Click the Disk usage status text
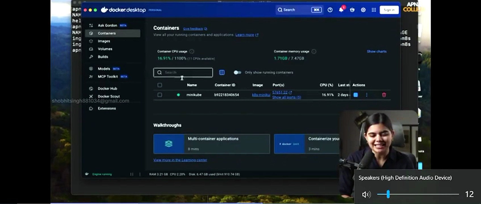 point(214,174)
